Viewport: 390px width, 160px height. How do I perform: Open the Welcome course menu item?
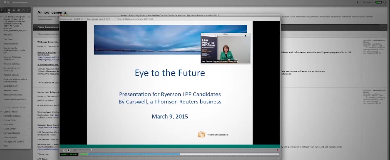coord(7,35)
